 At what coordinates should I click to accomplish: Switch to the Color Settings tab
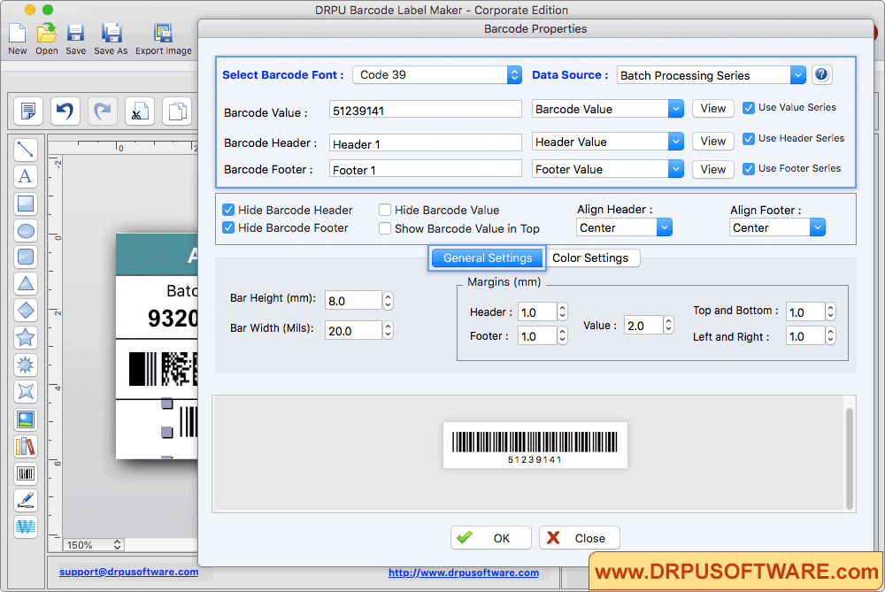[590, 258]
